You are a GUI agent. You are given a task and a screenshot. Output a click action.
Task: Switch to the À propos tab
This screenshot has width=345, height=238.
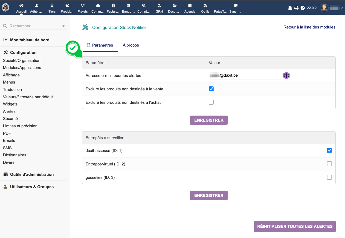(131, 45)
